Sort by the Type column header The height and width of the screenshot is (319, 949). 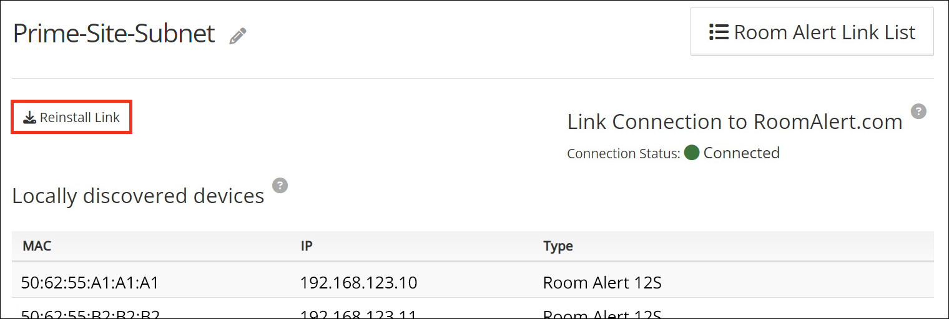point(558,245)
